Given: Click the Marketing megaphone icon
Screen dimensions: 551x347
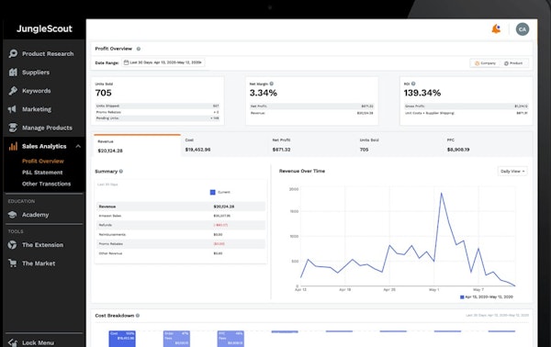Looking at the screenshot, I should coord(12,109).
